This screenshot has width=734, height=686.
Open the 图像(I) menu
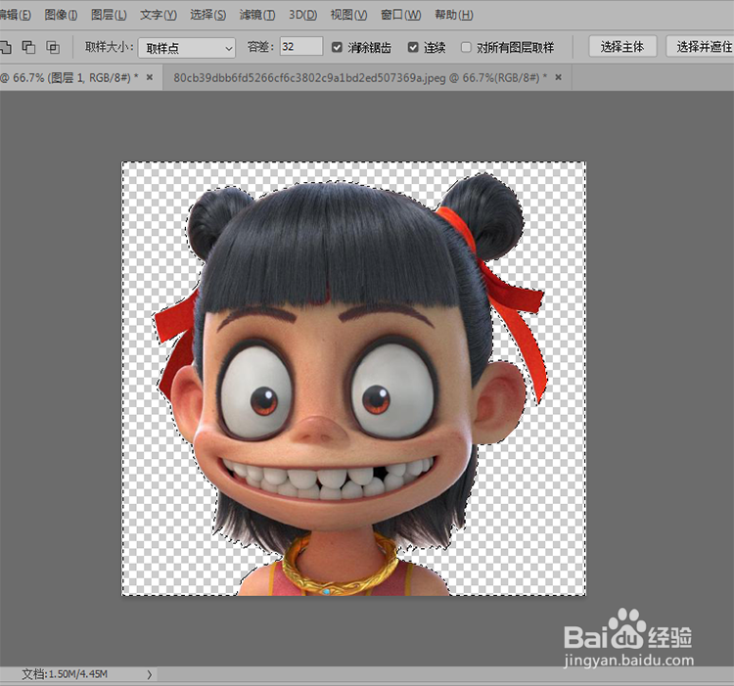[61, 15]
